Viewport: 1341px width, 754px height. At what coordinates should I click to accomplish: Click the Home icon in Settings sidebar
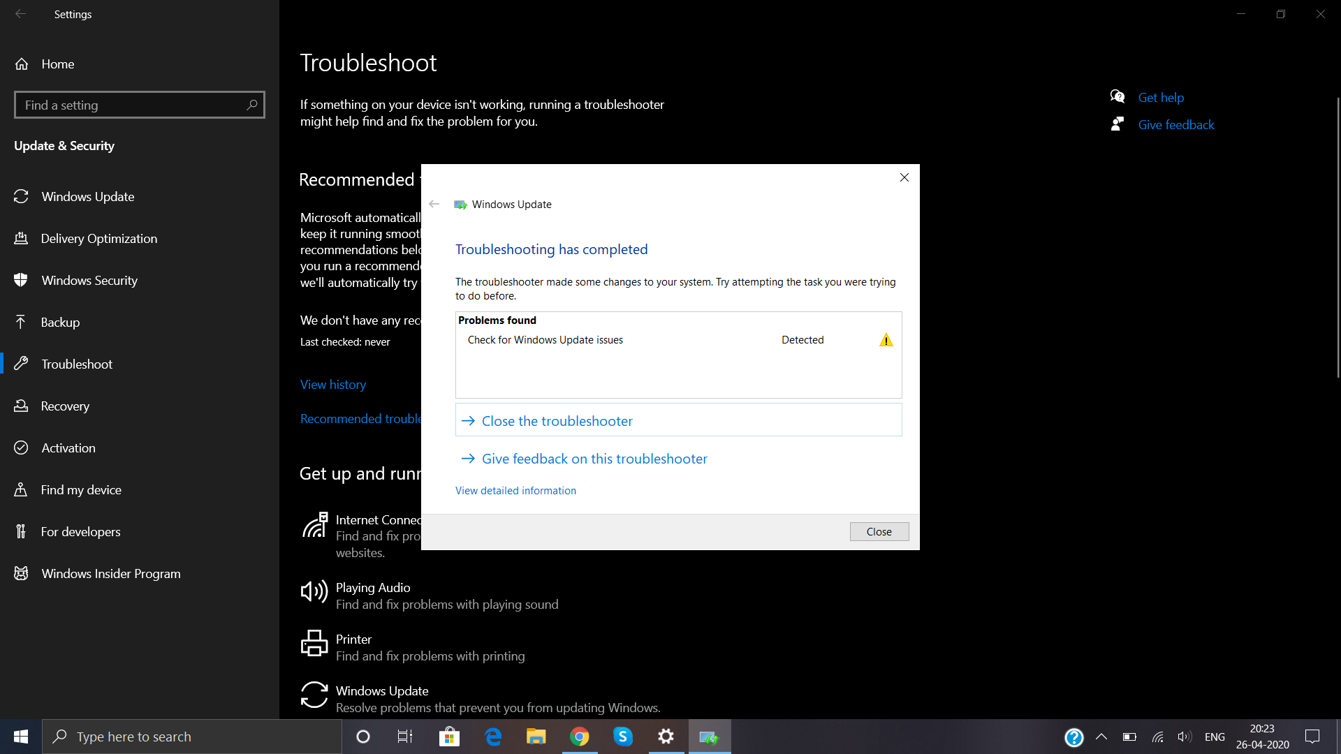22,64
